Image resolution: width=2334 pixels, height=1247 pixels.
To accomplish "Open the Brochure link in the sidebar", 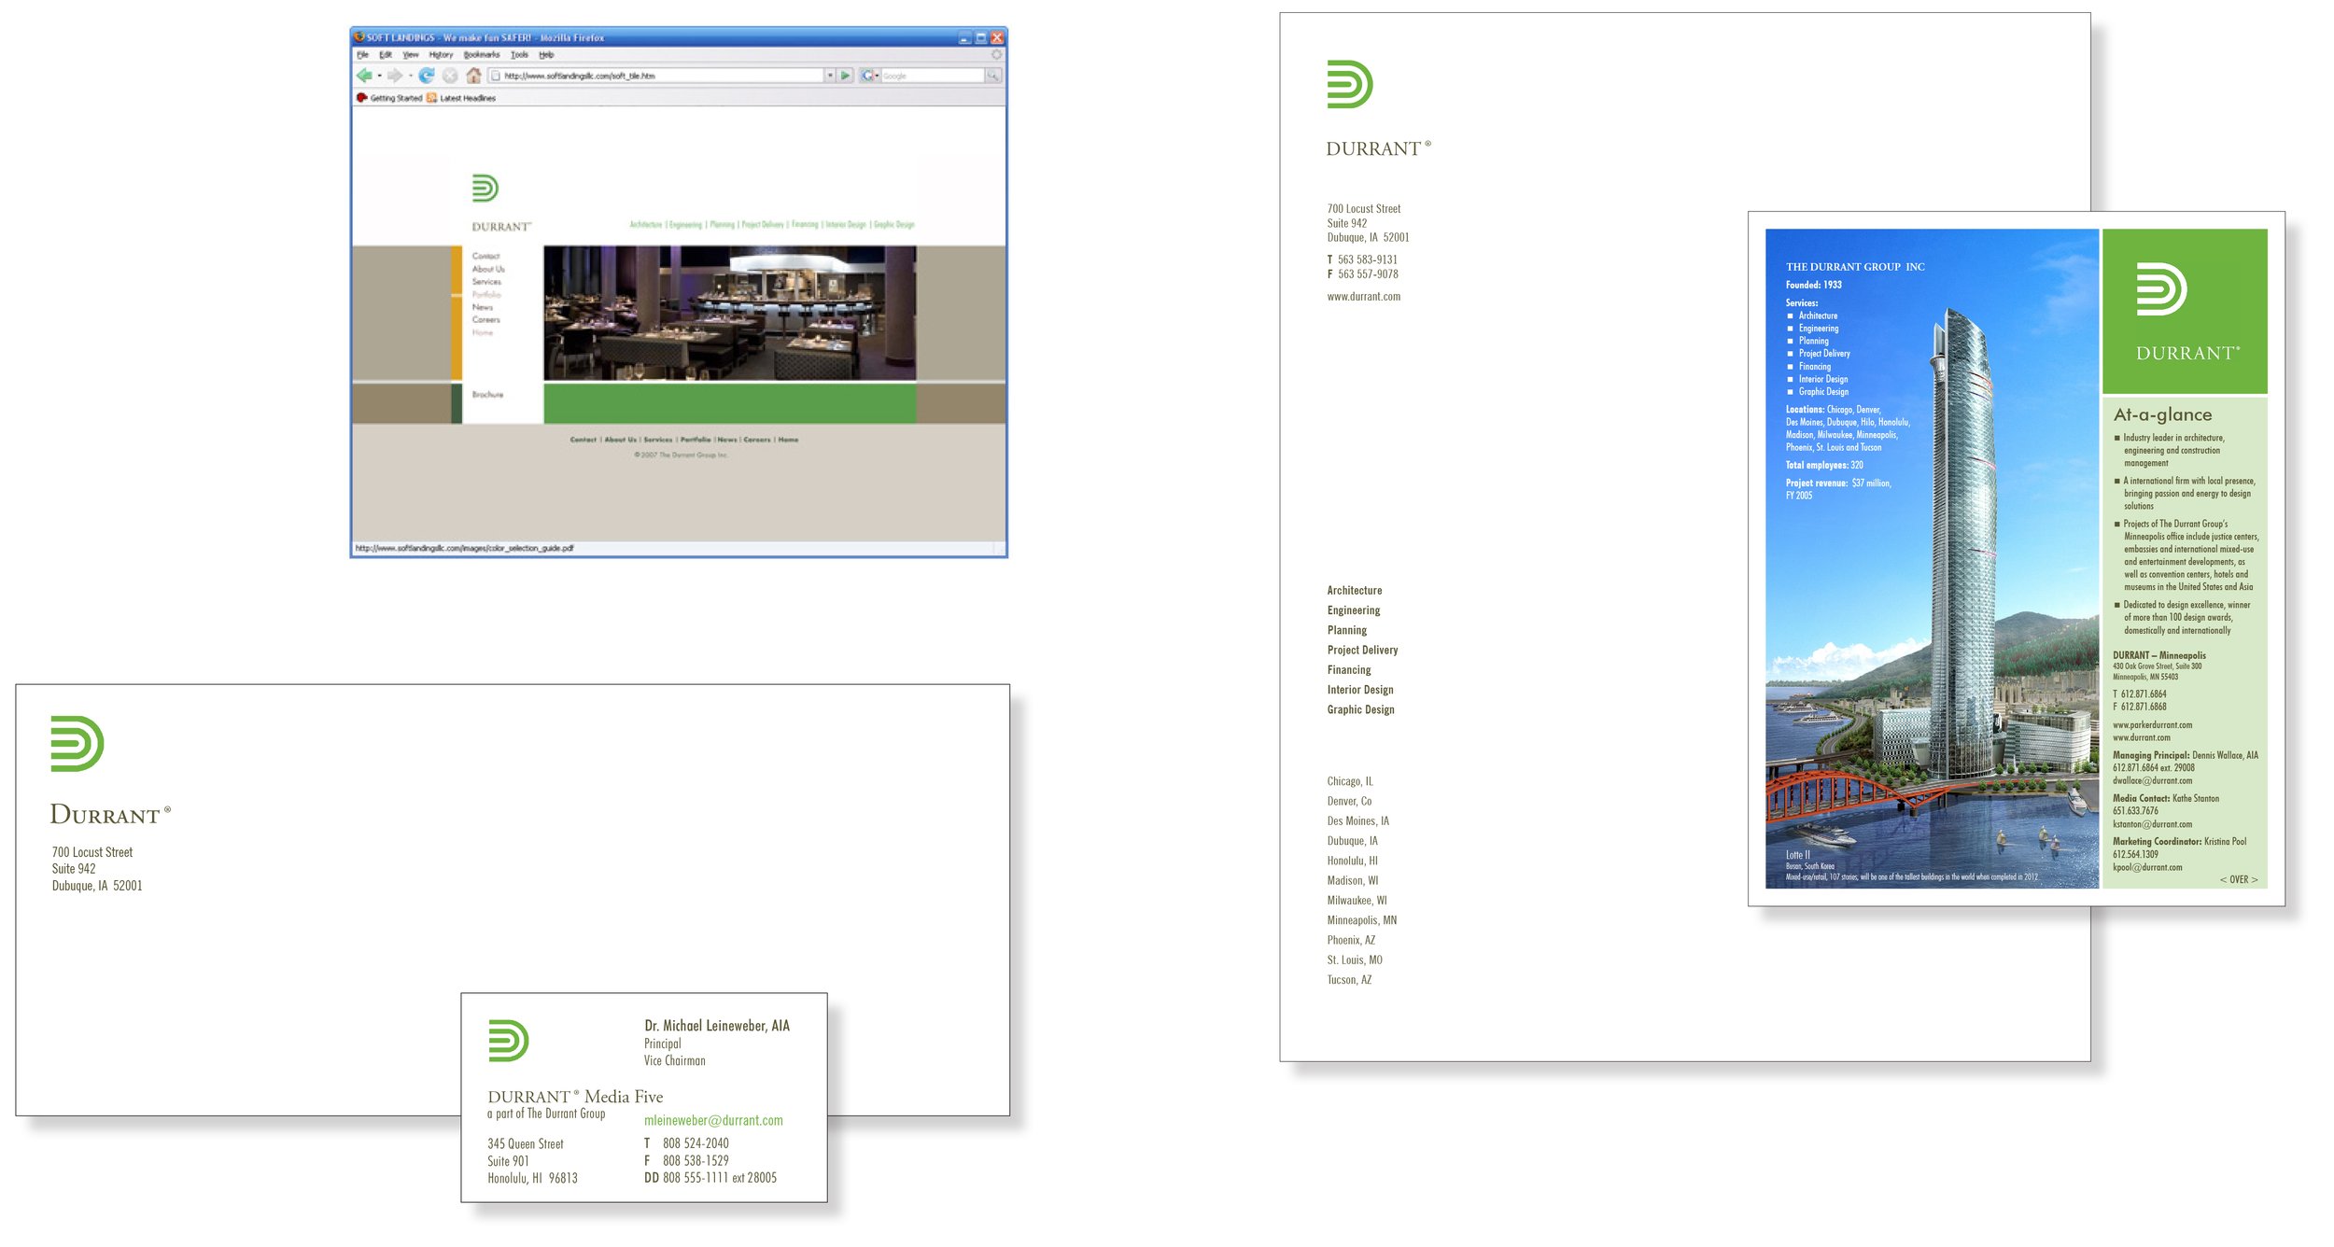I will point(487,395).
